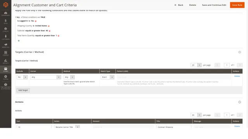Image resolution: width=248 pixels, height=139 pixels.
Task: Open the System sidebar menu
Action: pyautogui.click(x=5, y=77)
